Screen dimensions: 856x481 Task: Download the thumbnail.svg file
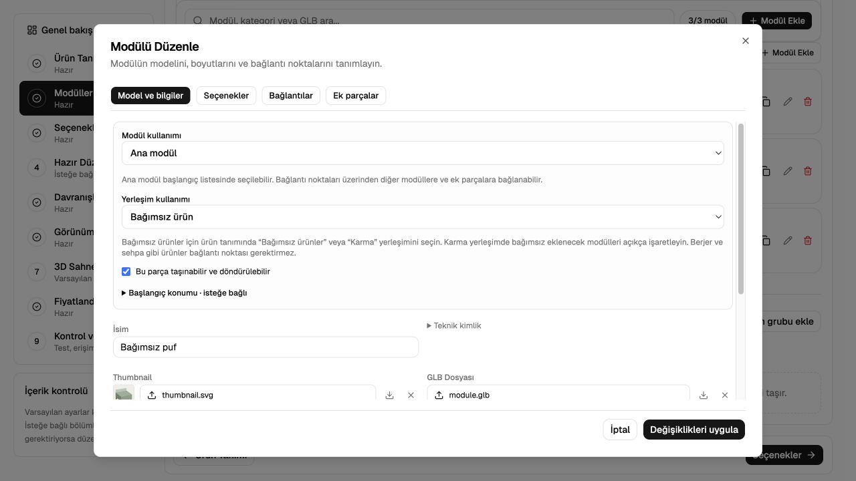[x=389, y=395]
